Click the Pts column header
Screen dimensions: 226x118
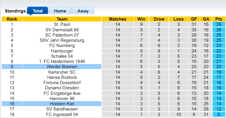click(219, 19)
